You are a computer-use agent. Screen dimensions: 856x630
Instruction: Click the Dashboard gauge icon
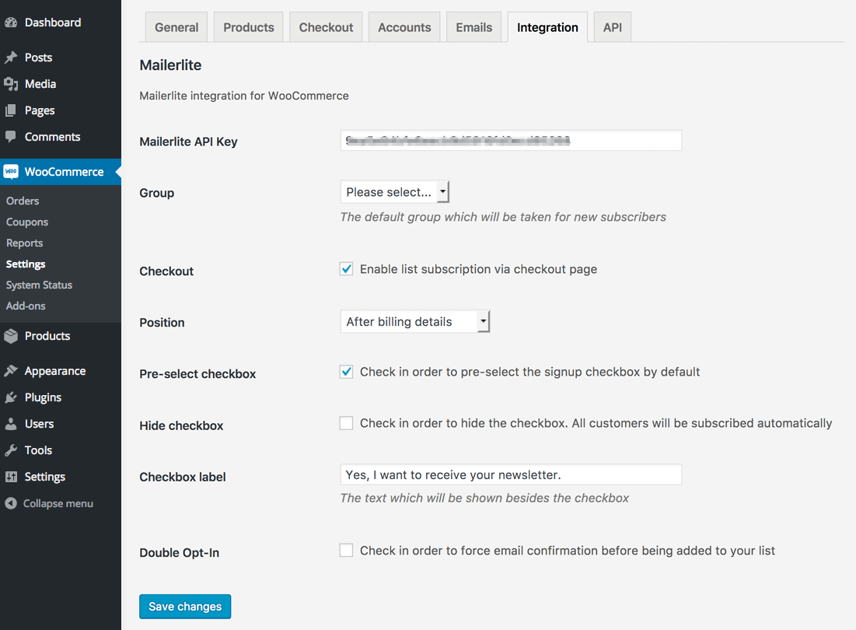pos(11,23)
